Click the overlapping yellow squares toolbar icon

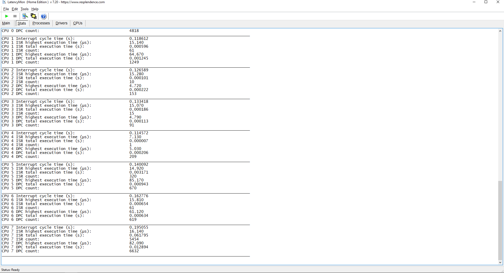click(34, 16)
